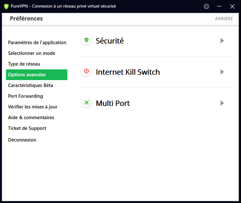Select Sélectionner un mode menu item

click(x=32, y=53)
